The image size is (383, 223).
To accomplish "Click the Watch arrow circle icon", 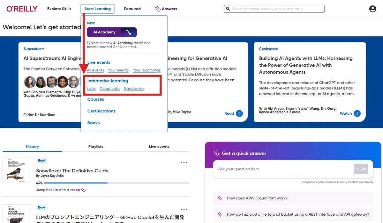I will [x=357, y=113].
